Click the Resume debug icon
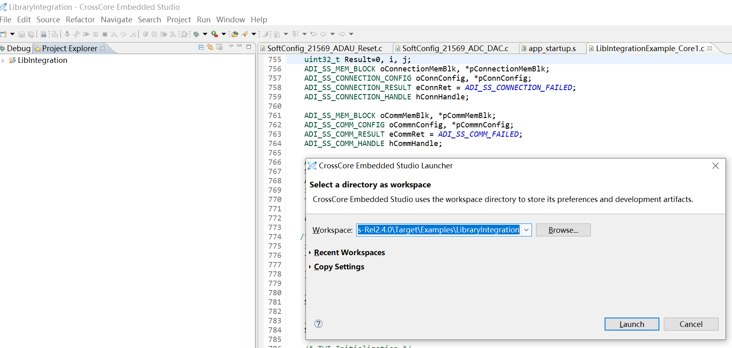Screen dimensions: 732x348 [86, 34]
